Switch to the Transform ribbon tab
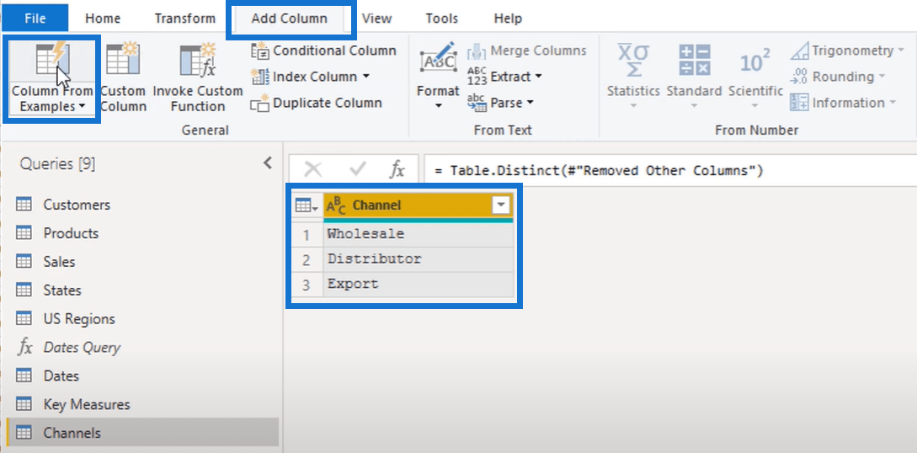Screen dimensions: 917x453 (184, 19)
